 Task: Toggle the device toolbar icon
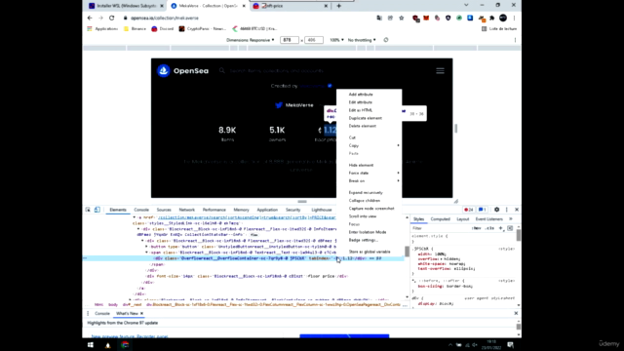pos(97,210)
